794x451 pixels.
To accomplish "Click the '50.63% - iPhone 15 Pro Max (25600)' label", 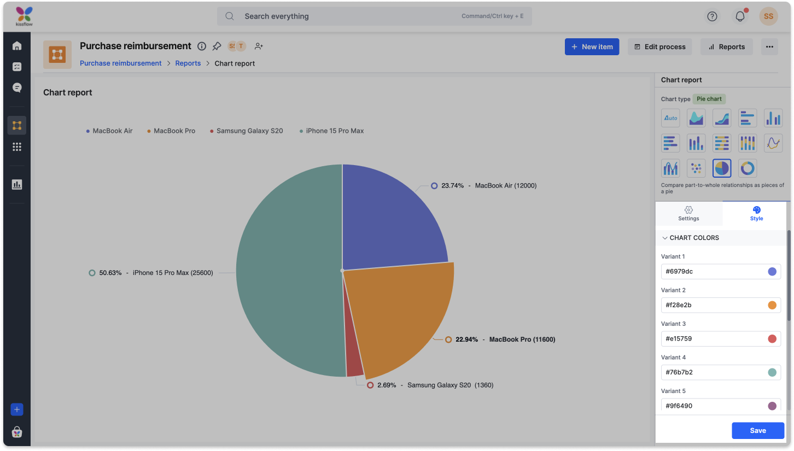I will pyautogui.click(x=151, y=273).
